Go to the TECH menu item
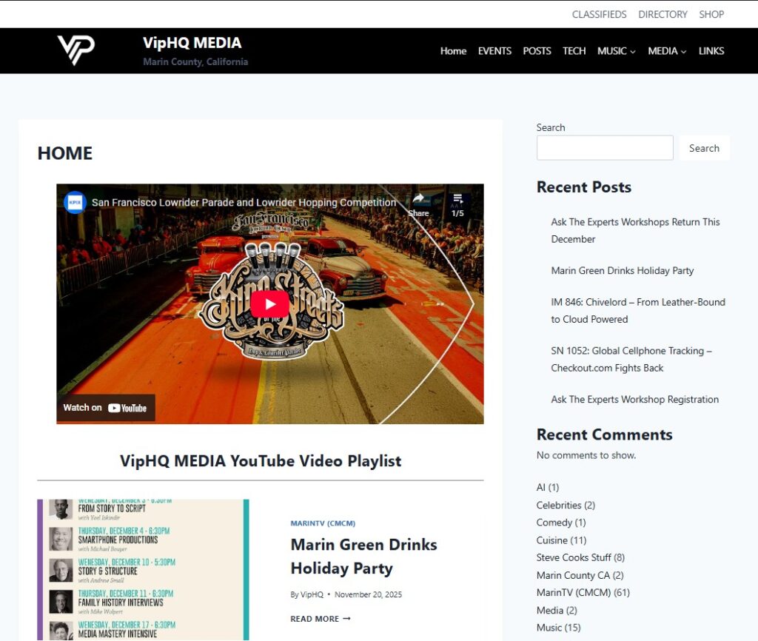Screen dimensions: 758x641 pos(574,51)
